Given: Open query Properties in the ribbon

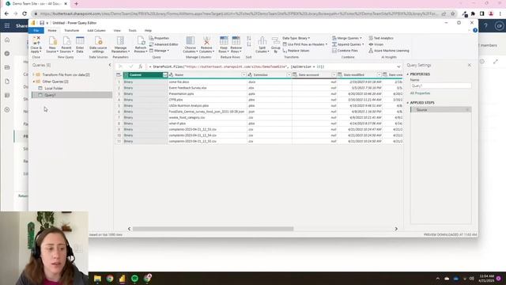Looking at the screenshot, I should [x=159, y=38].
